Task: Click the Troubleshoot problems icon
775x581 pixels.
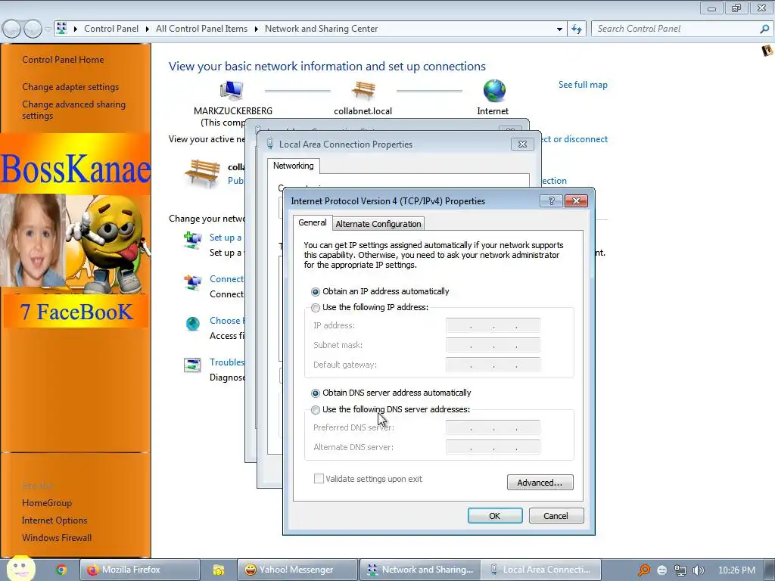Action: [192, 365]
